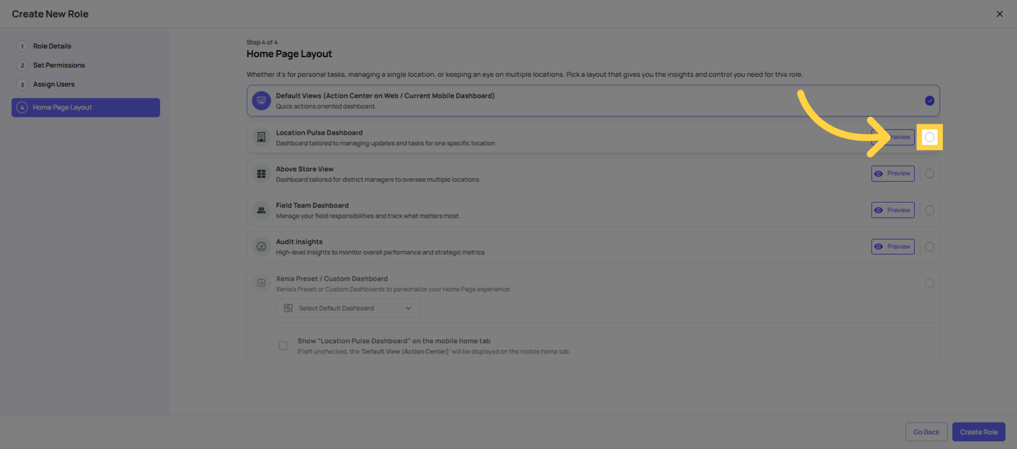Click the dashboard grid icon inside the selector field

tap(288, 308)
